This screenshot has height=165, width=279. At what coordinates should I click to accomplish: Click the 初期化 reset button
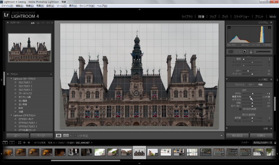261,135
